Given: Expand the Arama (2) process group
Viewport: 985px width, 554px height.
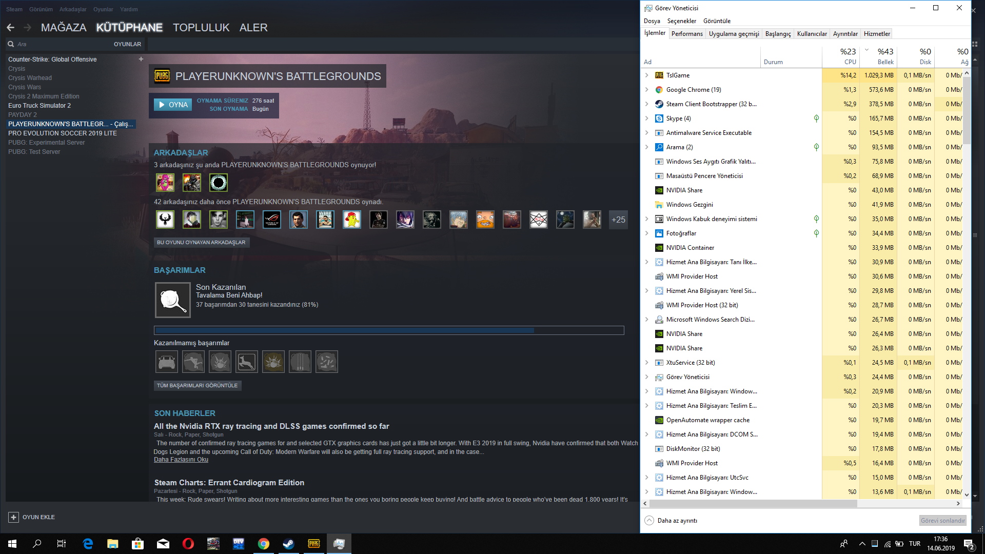Looking at the screenshot, I should tap(647, 147).
